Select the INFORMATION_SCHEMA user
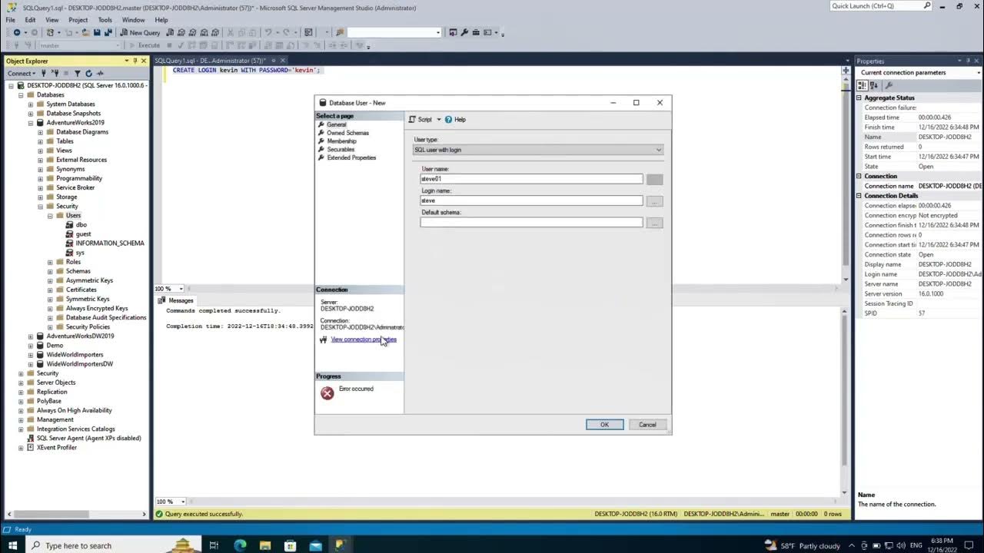984x553 pixels. (x=110, y=243)
